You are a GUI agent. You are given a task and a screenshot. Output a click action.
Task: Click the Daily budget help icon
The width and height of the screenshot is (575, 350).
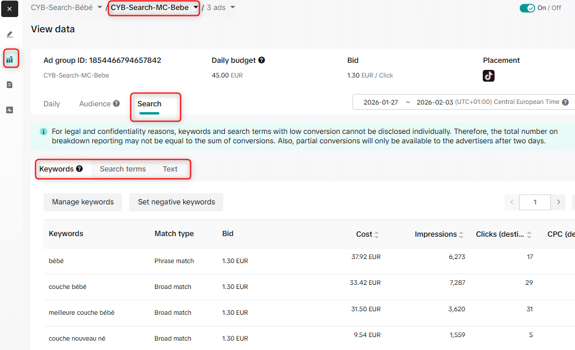262,60
